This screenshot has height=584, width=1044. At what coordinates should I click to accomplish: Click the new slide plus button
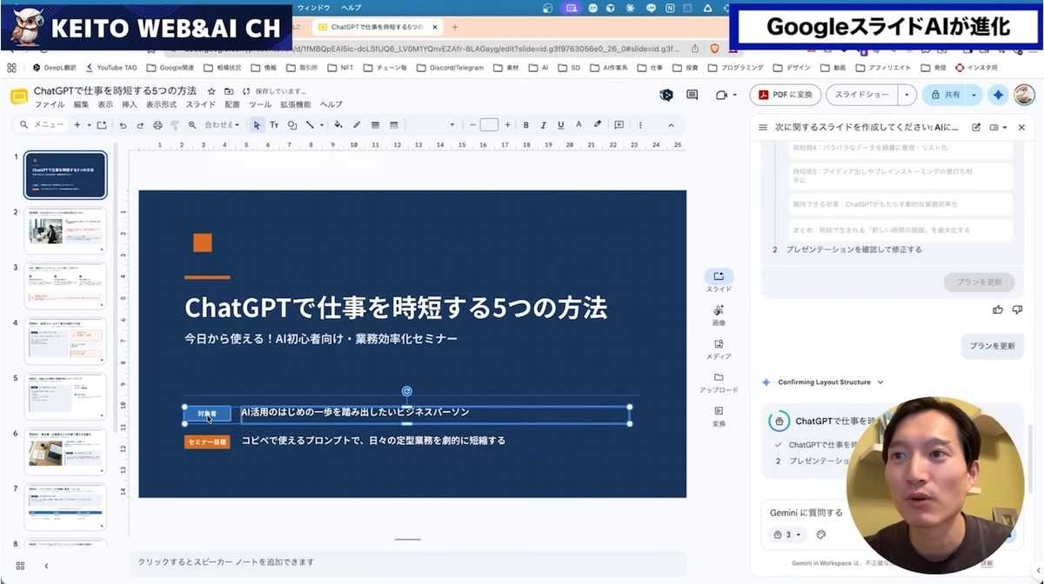(x=77, y=125)
